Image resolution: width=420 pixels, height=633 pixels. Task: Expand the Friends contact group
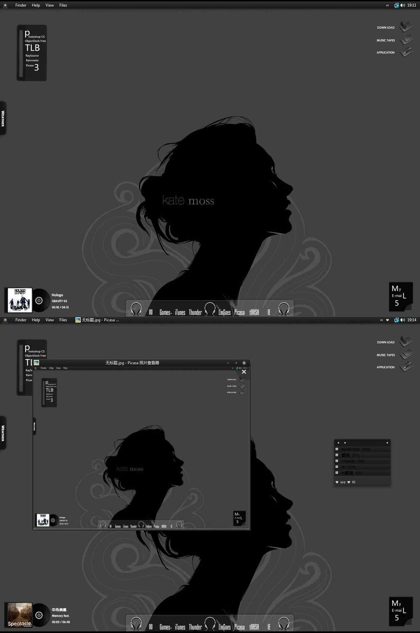[x=337, y=461]
